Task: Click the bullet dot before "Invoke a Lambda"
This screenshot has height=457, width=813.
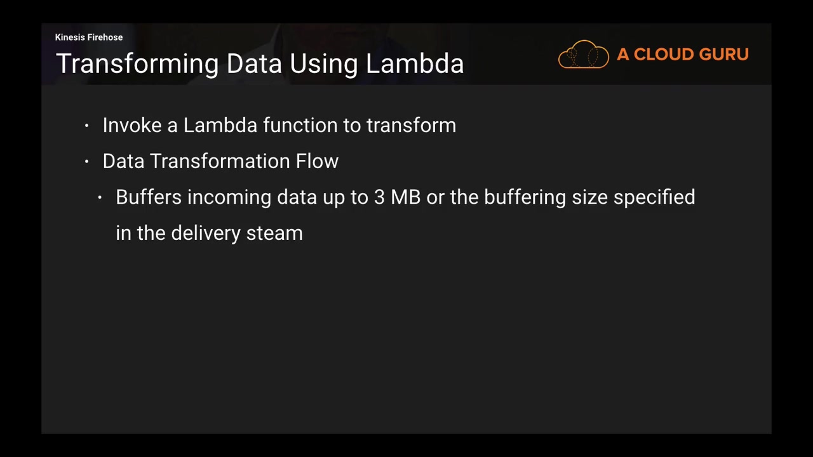Action: [x=87, y=126]
